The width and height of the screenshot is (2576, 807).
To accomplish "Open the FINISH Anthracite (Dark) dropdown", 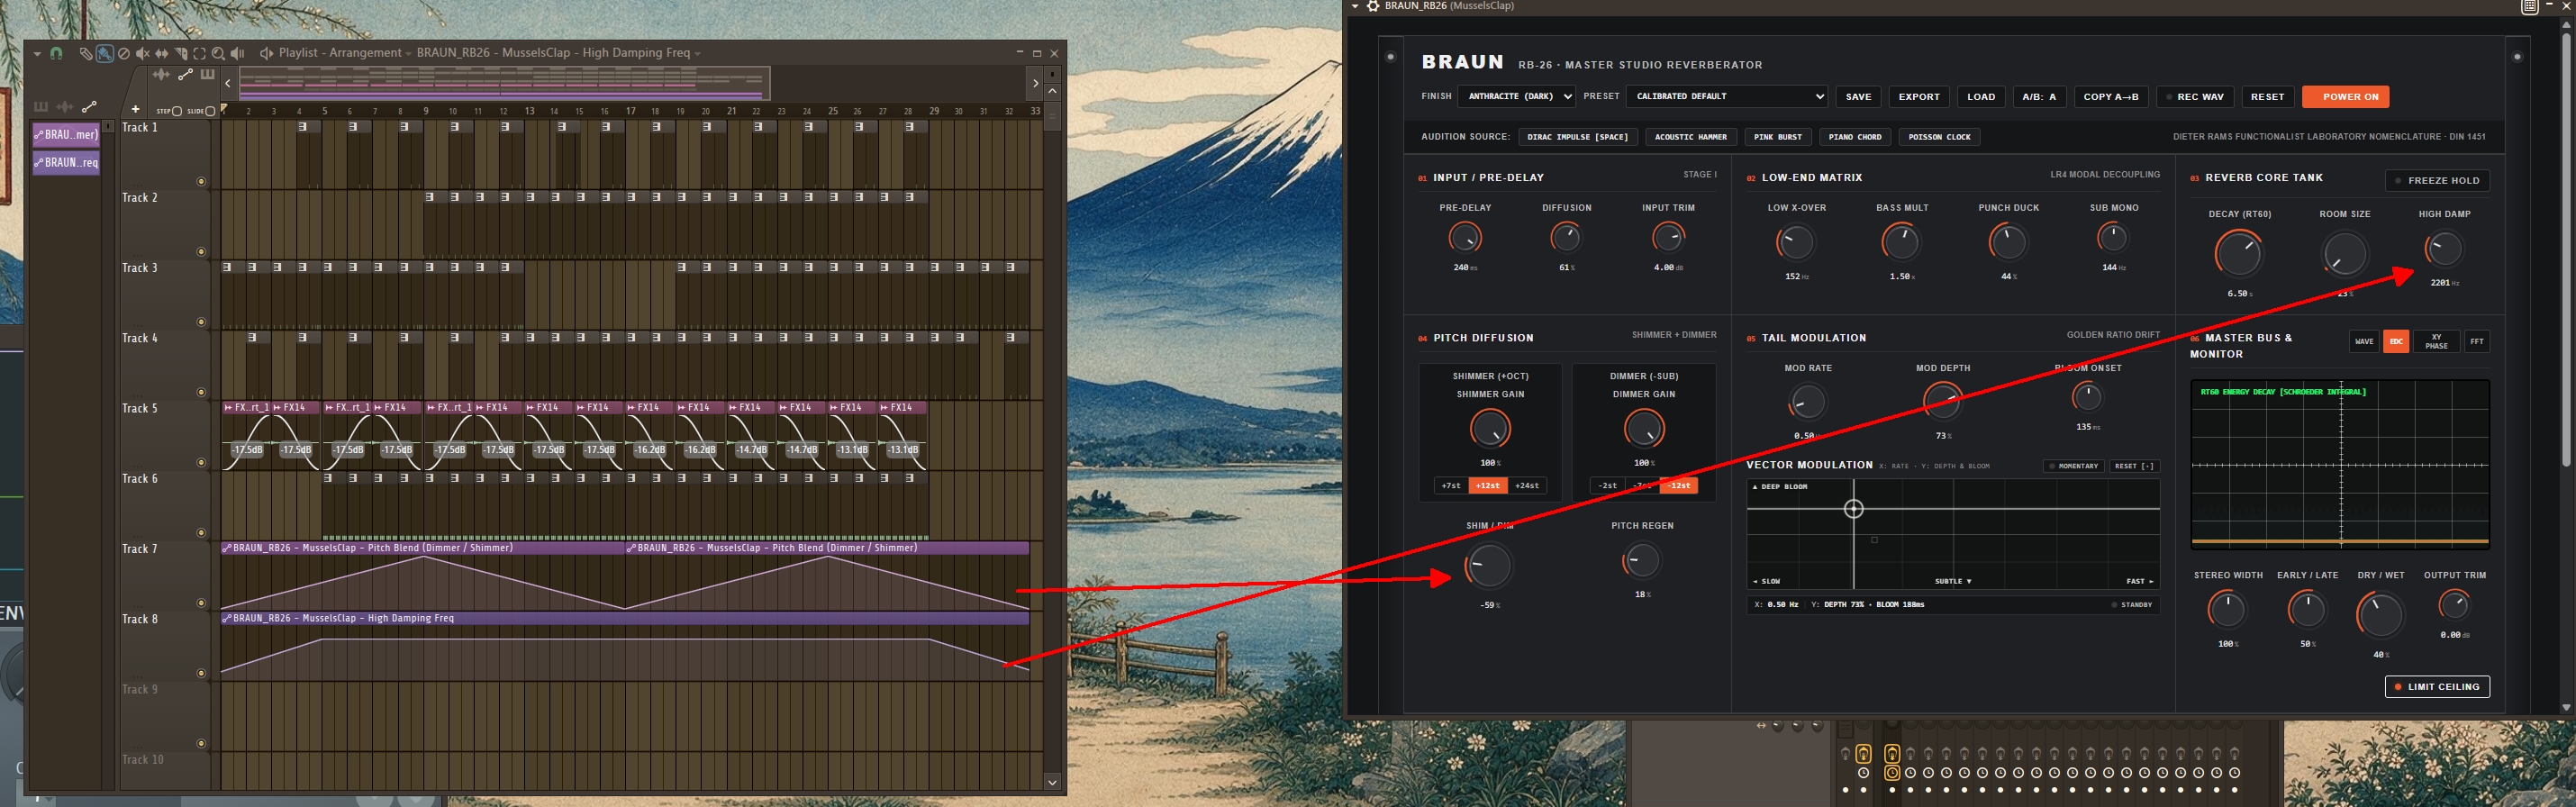I will 1516,97.
